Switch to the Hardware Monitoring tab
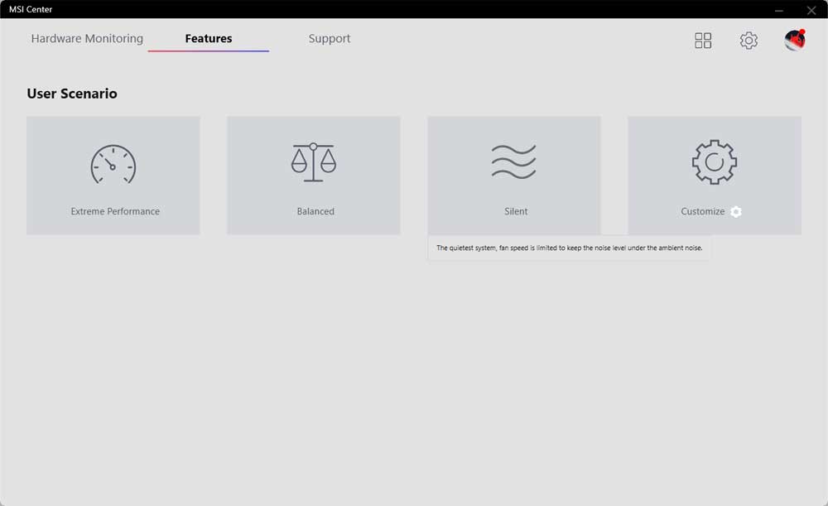Image resolution: width=828 pixels, height=506 pixels. (x=87, y=39)
